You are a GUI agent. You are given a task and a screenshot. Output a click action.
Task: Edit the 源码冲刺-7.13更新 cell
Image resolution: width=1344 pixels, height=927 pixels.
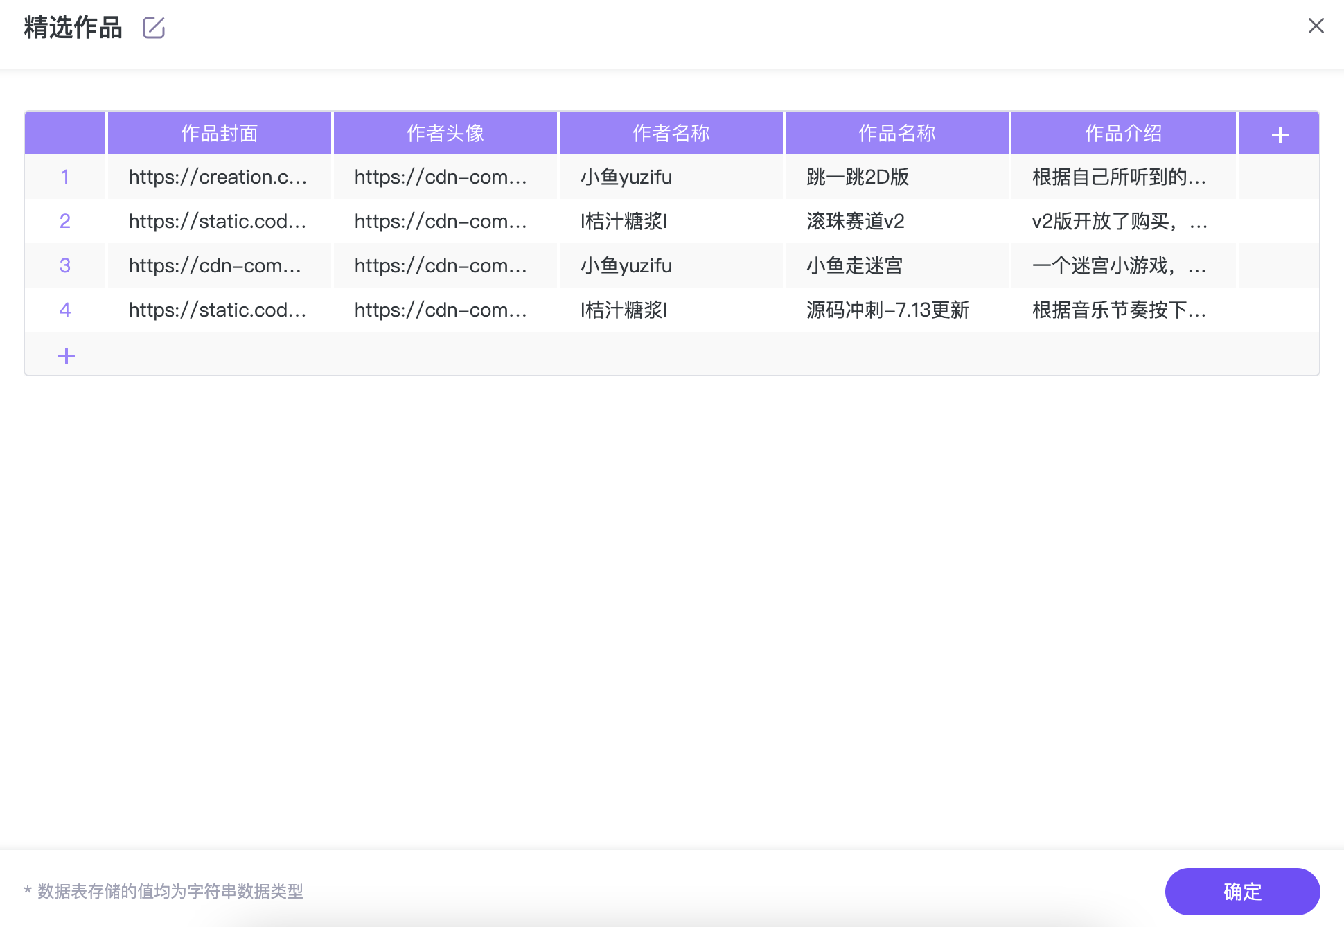(x=896, y=310)
